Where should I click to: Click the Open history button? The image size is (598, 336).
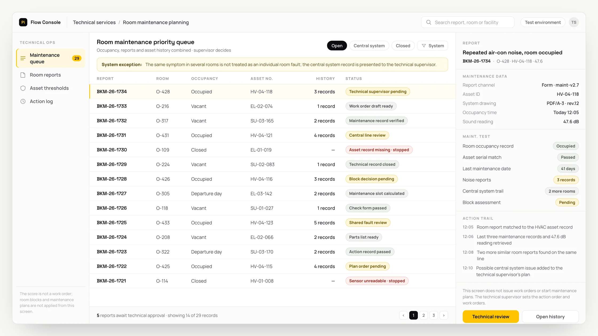pos(550,317)
